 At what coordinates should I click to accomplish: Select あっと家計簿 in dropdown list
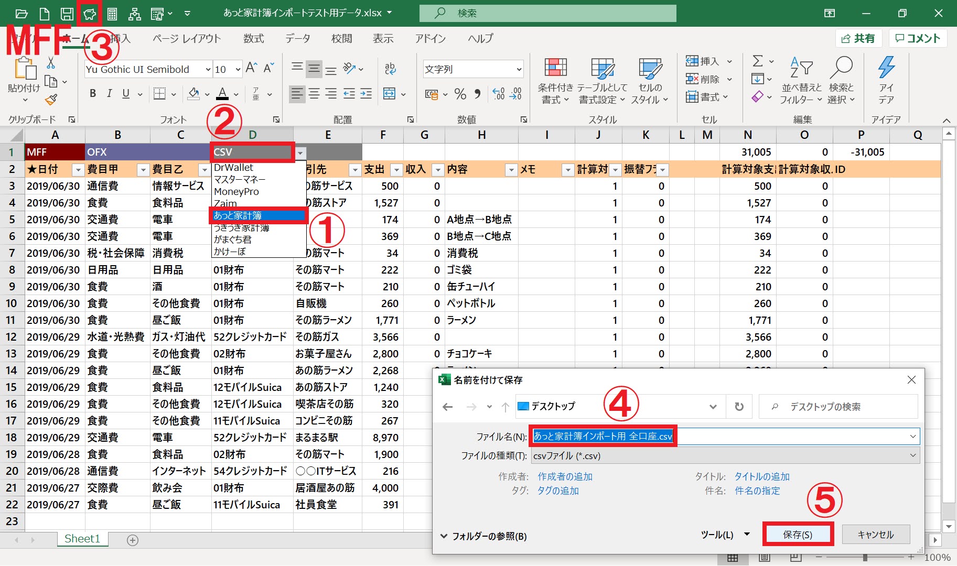(x=259, y=215)
